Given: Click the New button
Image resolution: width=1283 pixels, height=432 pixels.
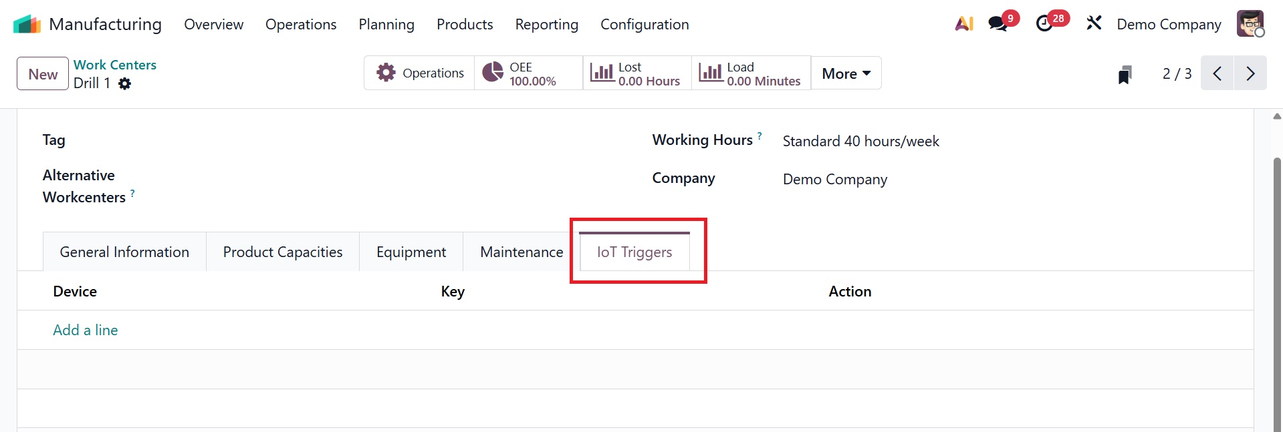Looking at the screenshot, I should pos(43,74).
